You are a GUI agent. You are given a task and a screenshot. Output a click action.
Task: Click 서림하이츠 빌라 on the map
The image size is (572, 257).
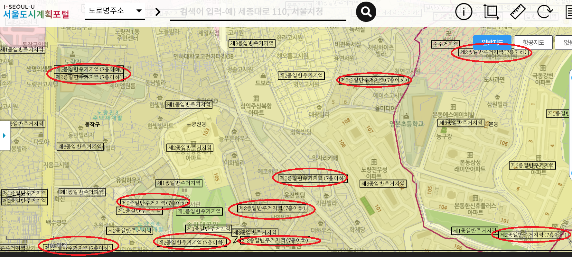point(380,50)
